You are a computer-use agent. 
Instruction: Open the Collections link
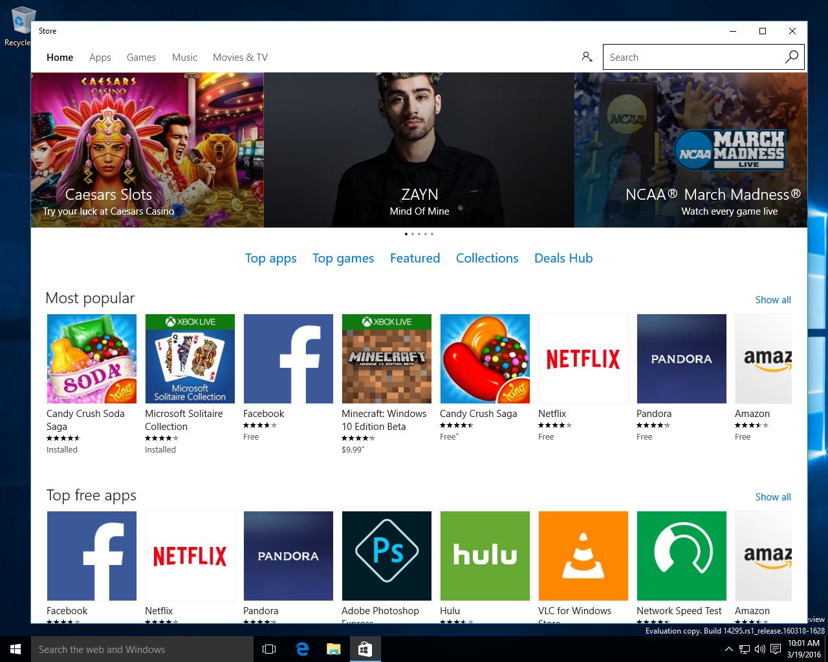[487, 258]
